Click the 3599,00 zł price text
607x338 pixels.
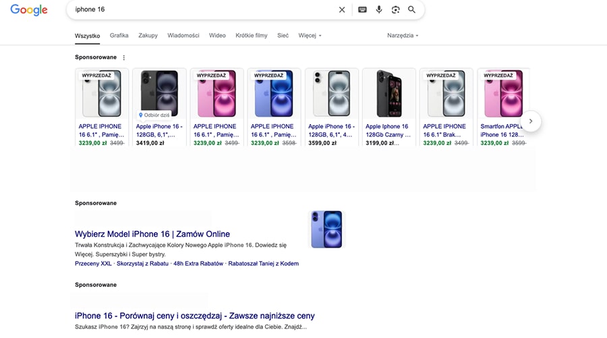point(322,143)
